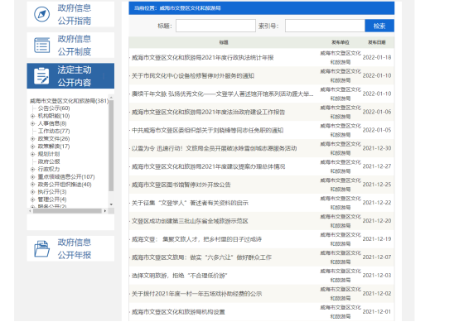Image resolution: width=459 pixels, height=322 pixels.
Task: Select 公告公示(60) in the tree
Action: (54, 108)
